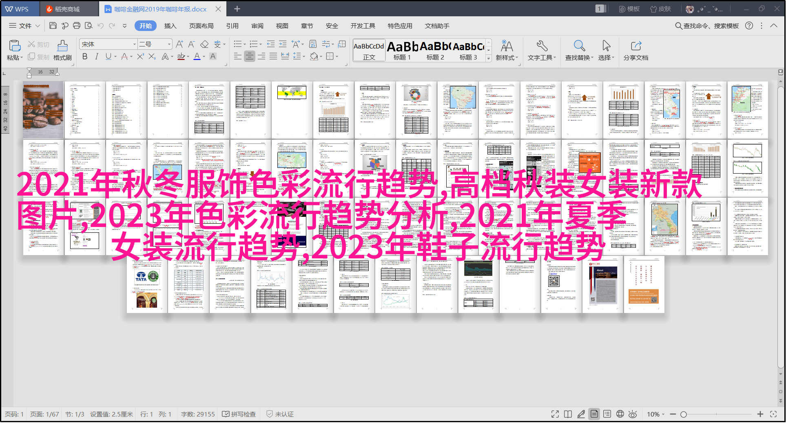Click the clear formatting eraser icon
This screenshot has width=786, height=423.
click(204, 44)
